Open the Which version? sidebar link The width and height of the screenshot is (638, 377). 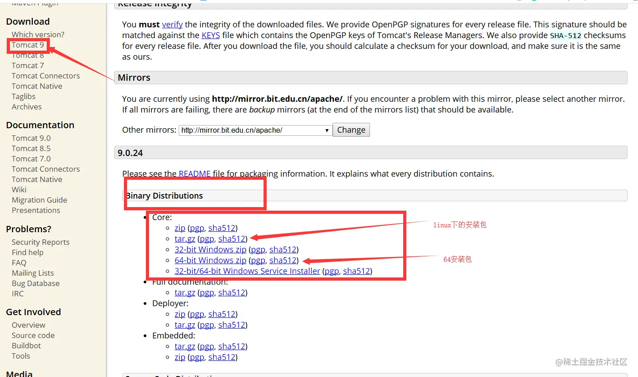click(38, 35)
